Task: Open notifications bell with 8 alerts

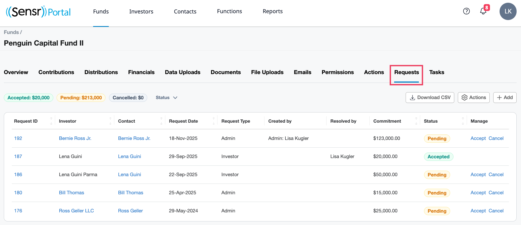Action: click(483, 11)
